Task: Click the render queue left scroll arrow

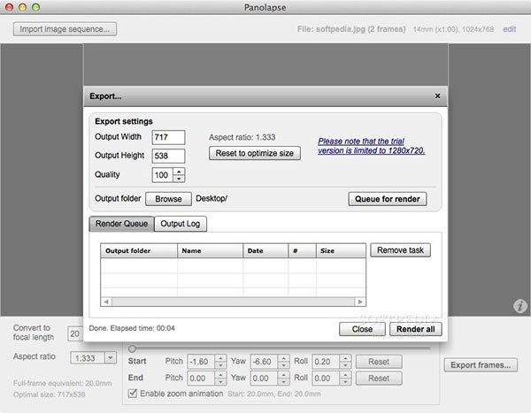Action: click(x=106, y=302)
